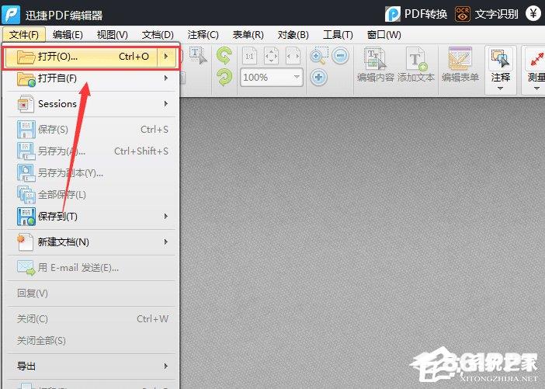Click the 测量 measurement tool icon

coord(536,58)
